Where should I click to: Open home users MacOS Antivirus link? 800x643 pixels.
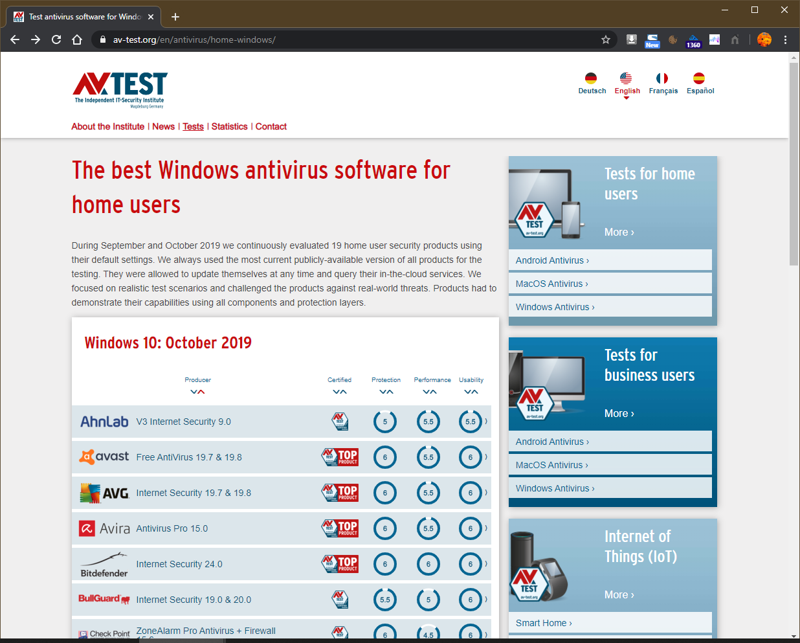pos(610,284)
